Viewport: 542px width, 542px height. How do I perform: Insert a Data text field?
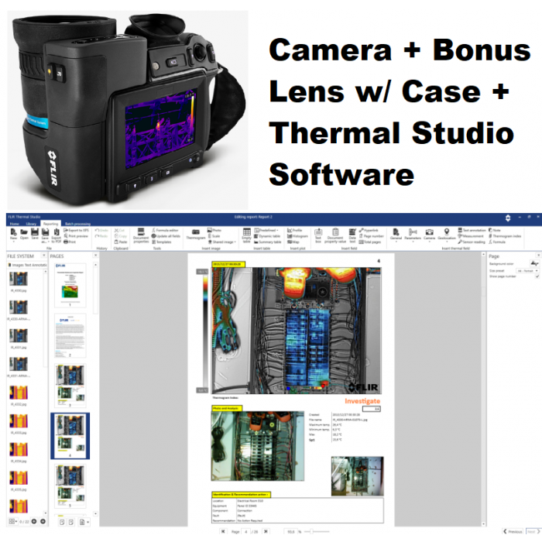point(352,235)
